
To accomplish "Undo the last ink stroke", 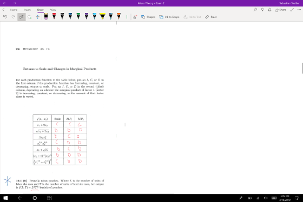I will pos(5,17).
